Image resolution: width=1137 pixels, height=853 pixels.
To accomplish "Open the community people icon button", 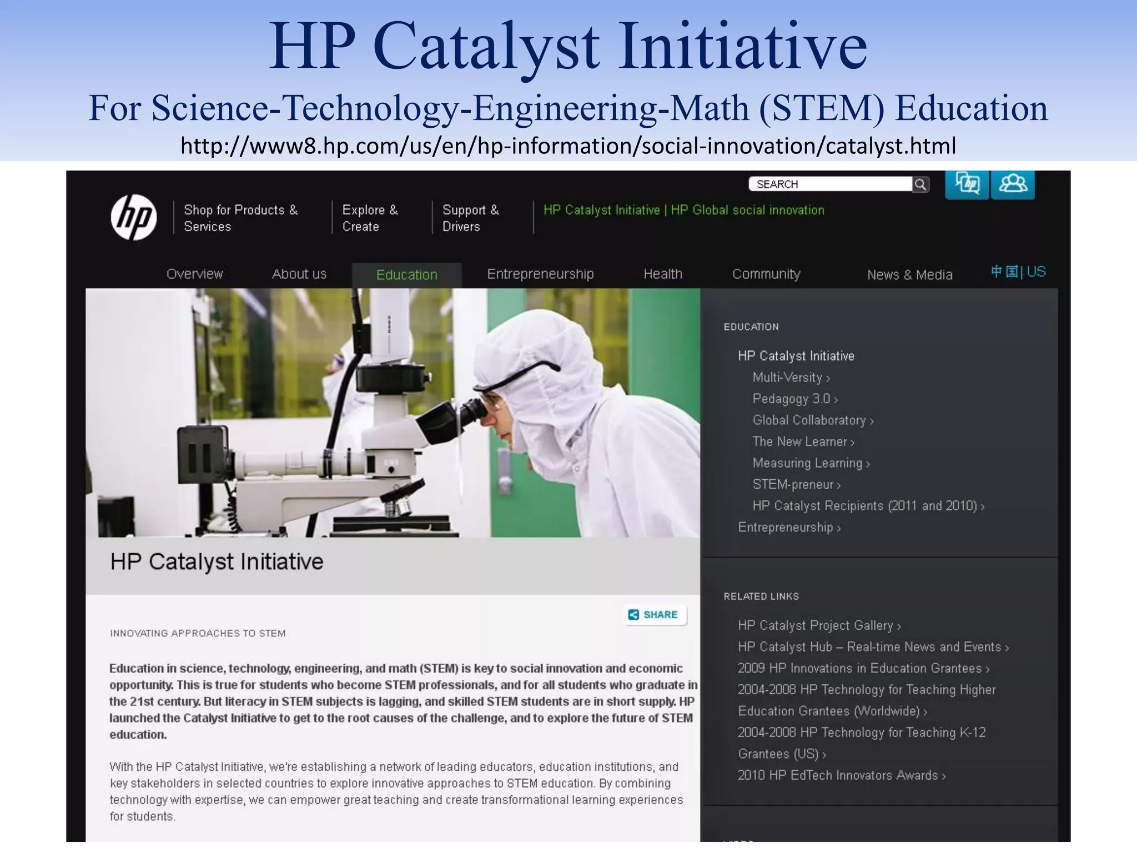I will pyautogui.click(x=1013, y=184).
